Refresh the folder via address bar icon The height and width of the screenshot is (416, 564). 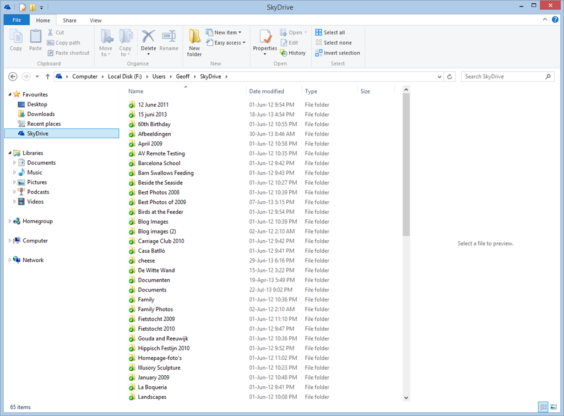pos(450,77)
